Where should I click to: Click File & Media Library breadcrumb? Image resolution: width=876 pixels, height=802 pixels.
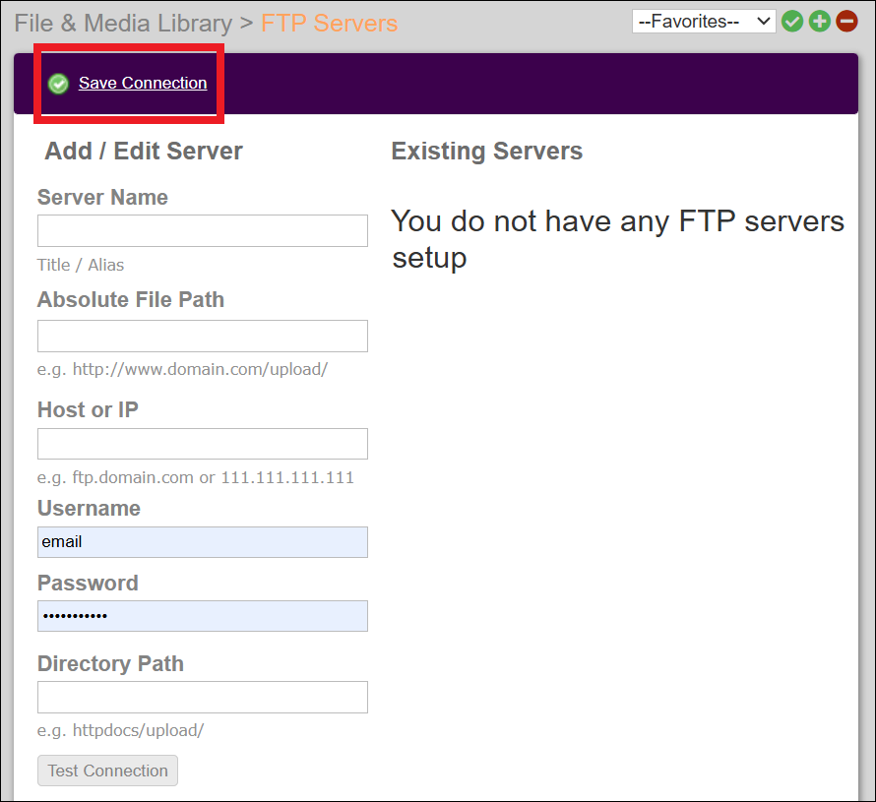point(123,24)
